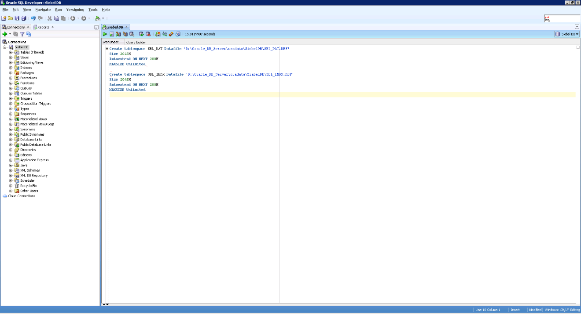Expand the Views node
This screenshot has height=314, width=581.
11,58
